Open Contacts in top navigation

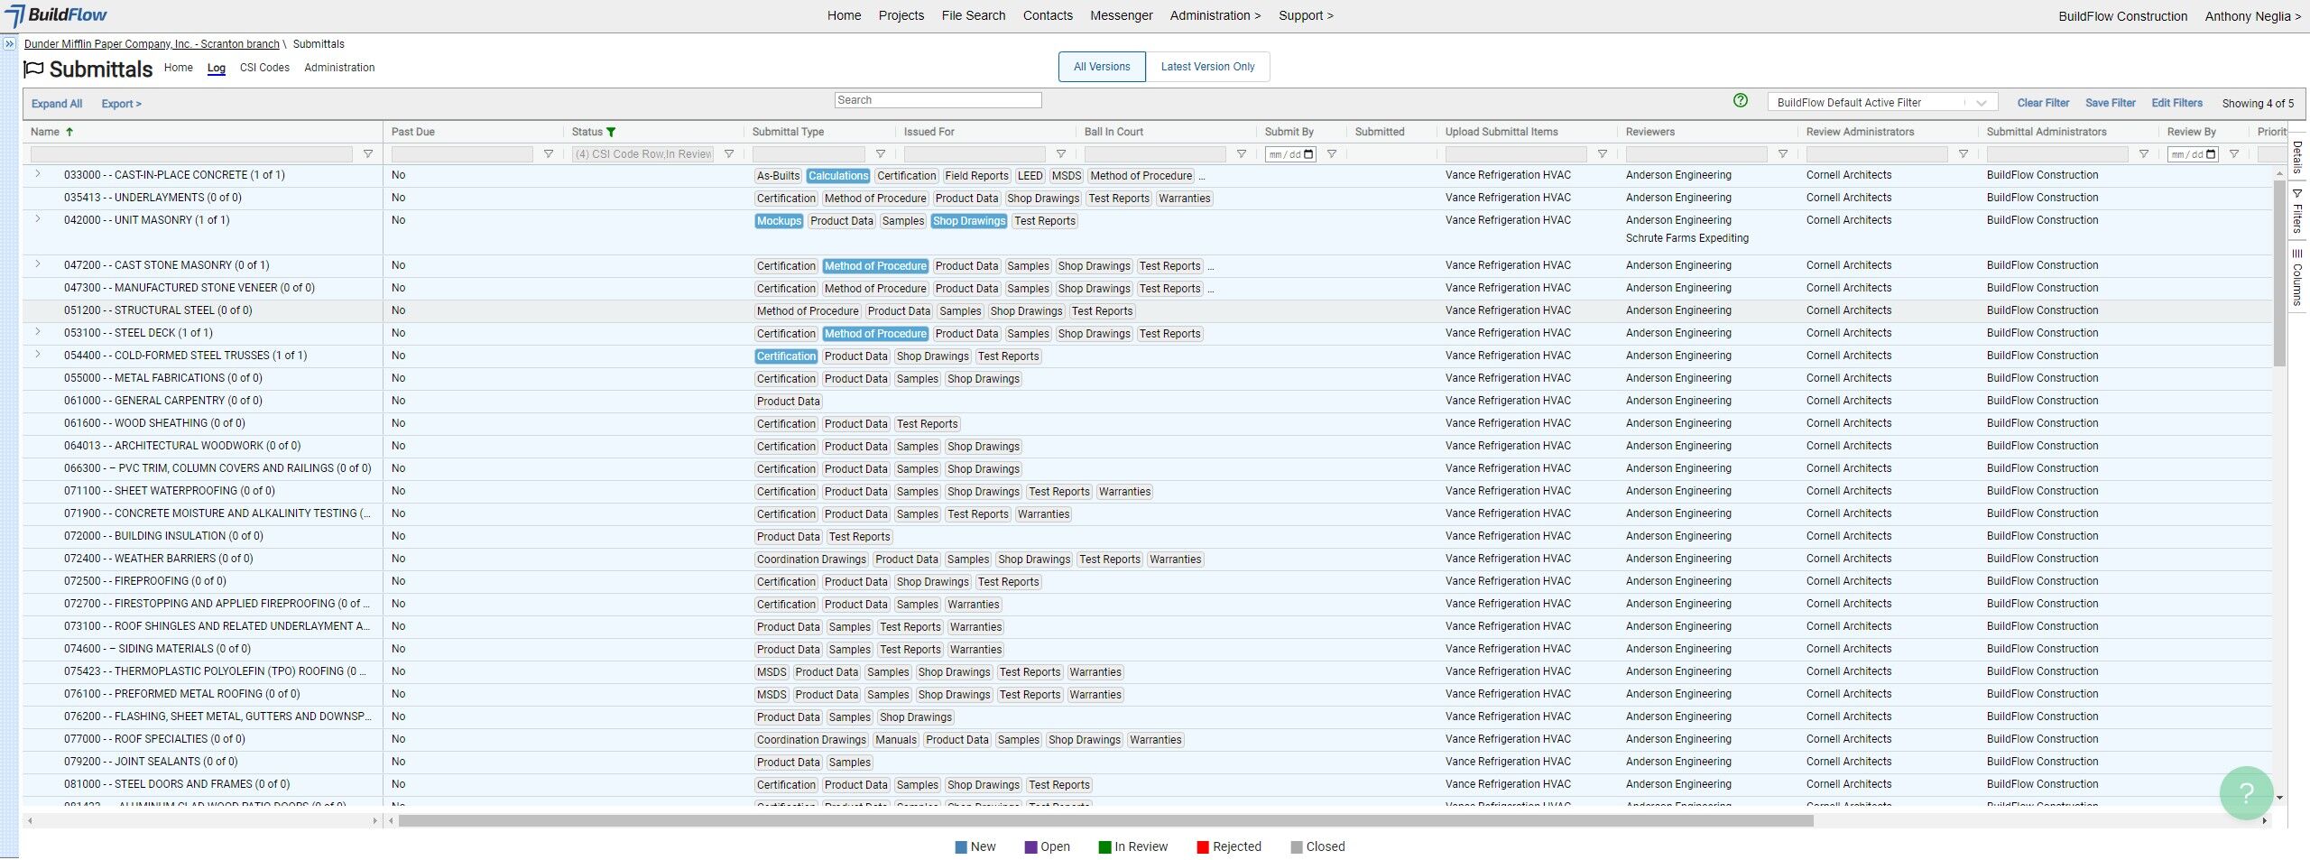[1048, 15]
